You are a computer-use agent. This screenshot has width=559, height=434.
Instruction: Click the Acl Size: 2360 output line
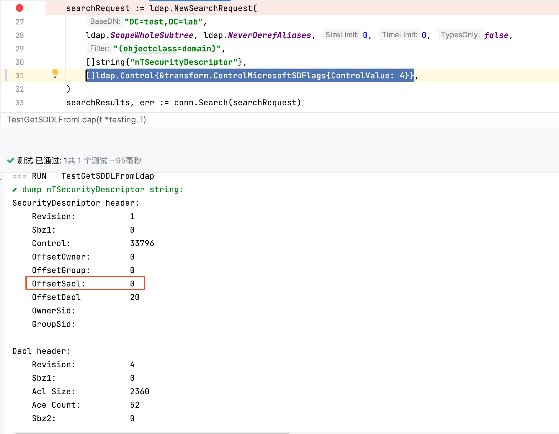[91, 391]
